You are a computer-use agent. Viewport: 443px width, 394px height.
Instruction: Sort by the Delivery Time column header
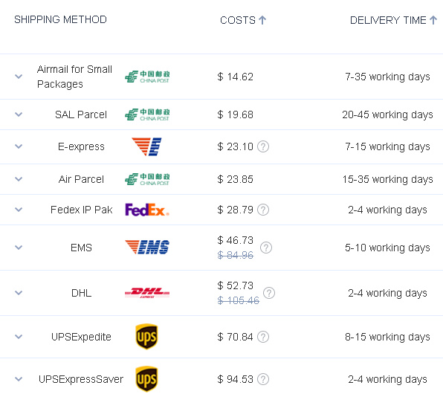point(393,20)
